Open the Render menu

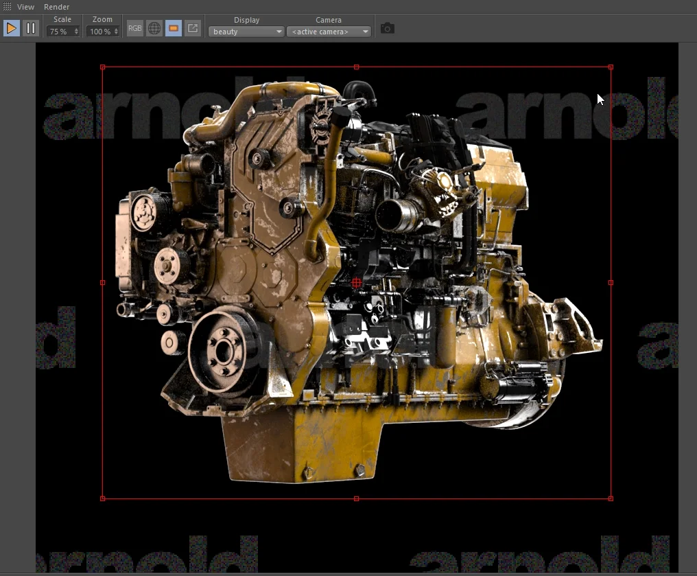click(56, 7)
